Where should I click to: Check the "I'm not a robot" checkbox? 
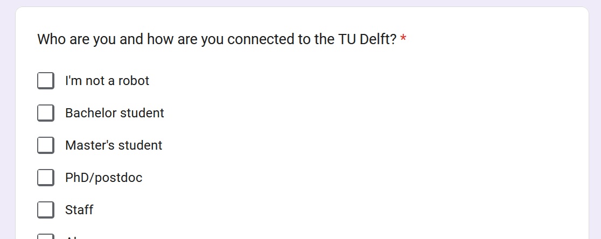point(46,81)
